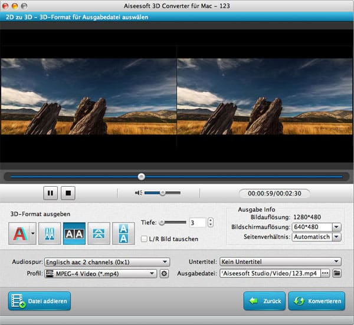Select Top and Bottom half-height 3D format
This screenshot has height=325, width=354.
[99, 234]
